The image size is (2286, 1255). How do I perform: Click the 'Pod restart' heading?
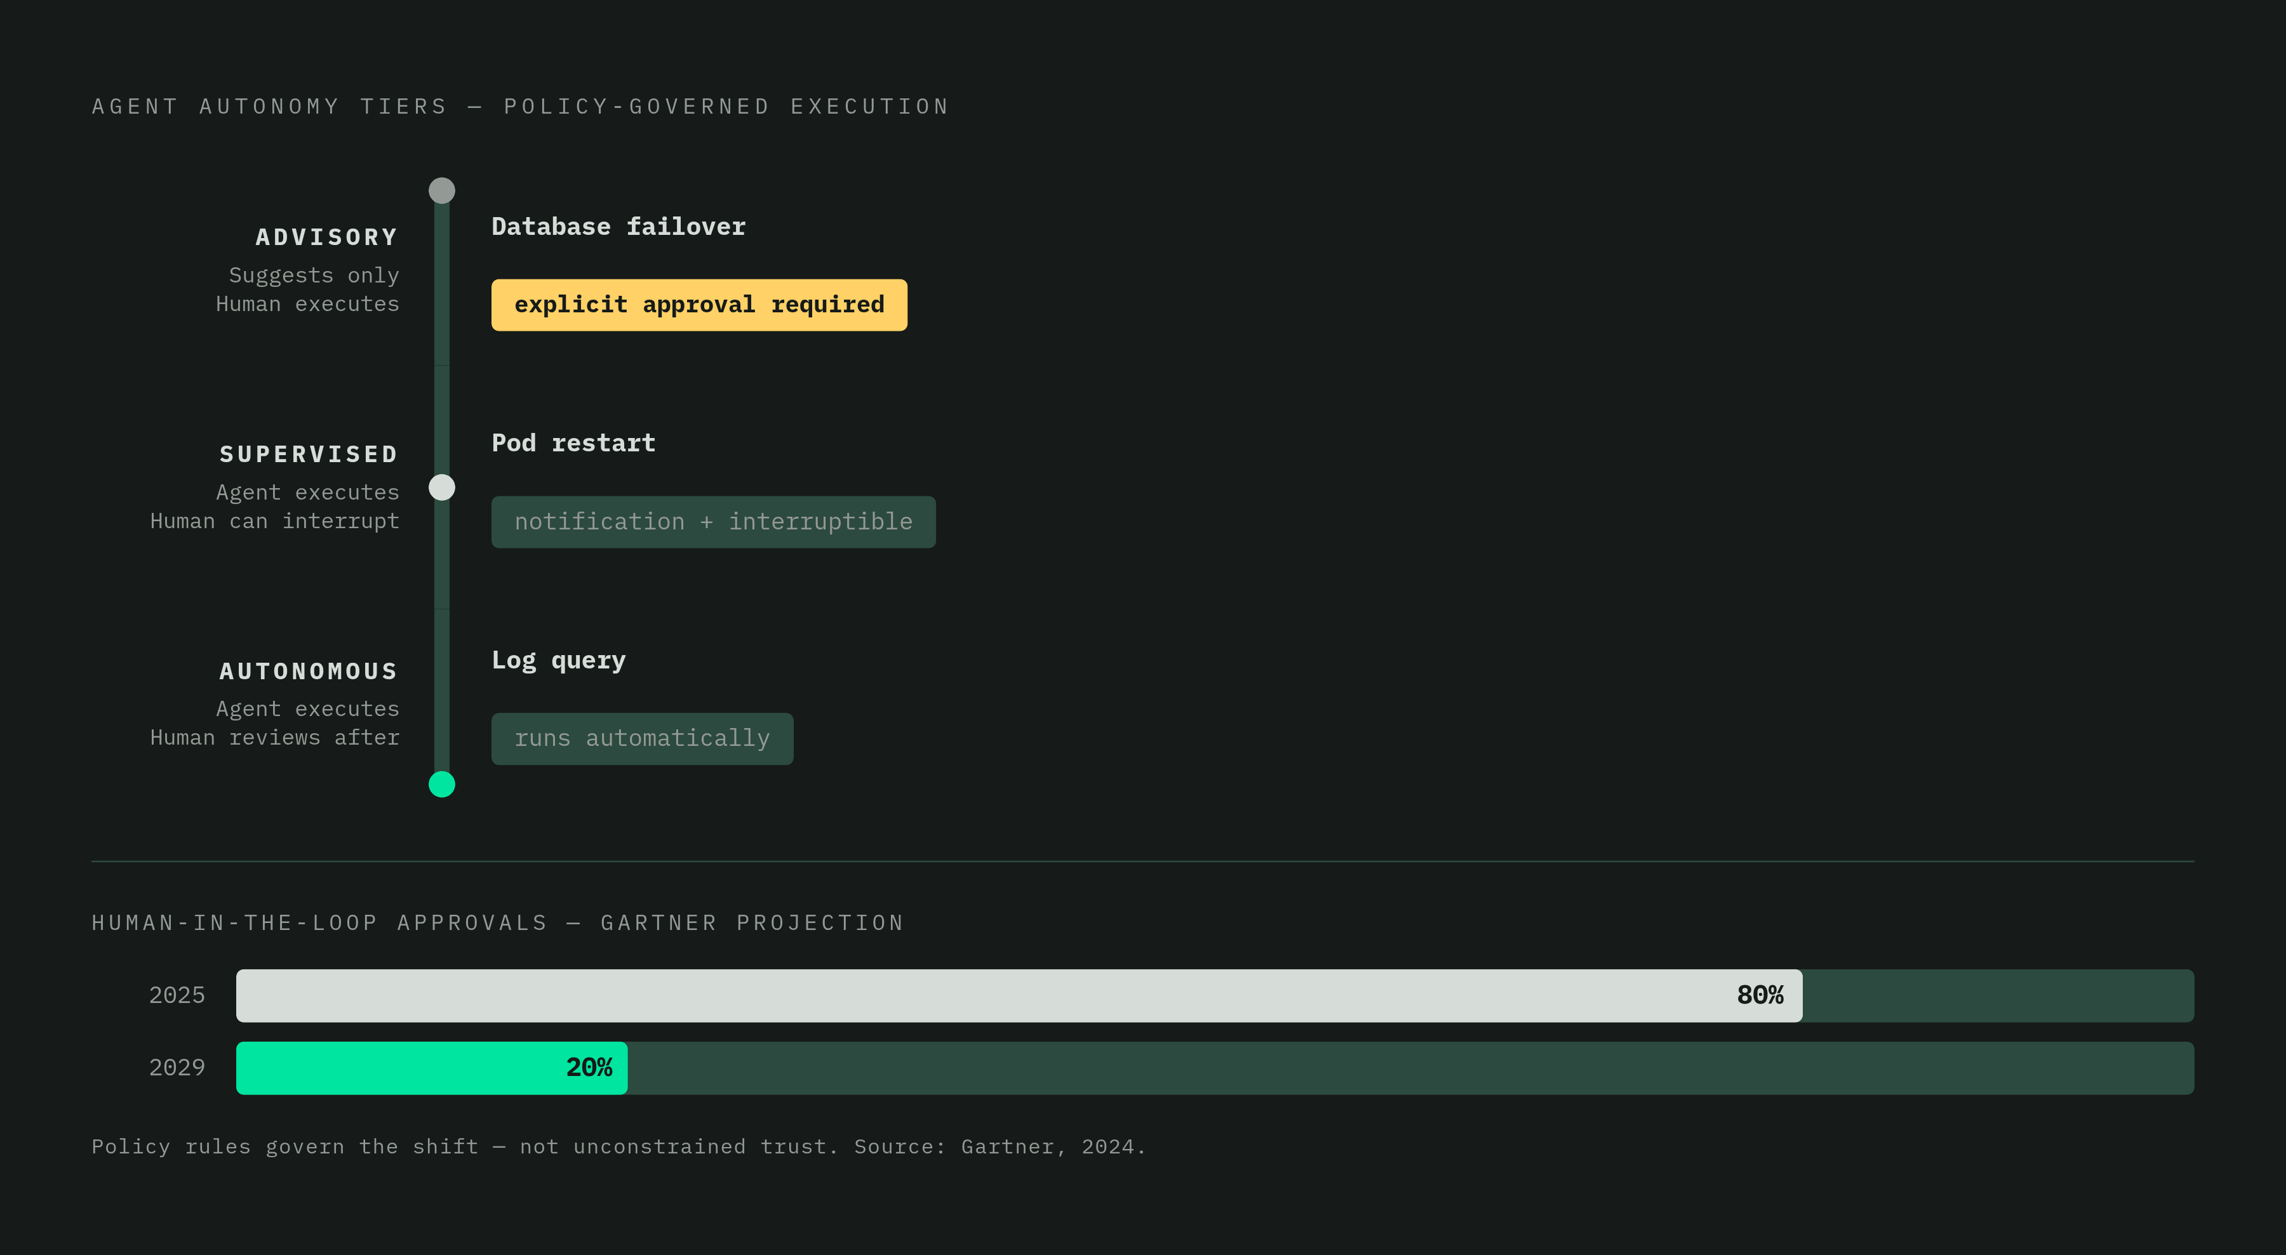(573, 444)
